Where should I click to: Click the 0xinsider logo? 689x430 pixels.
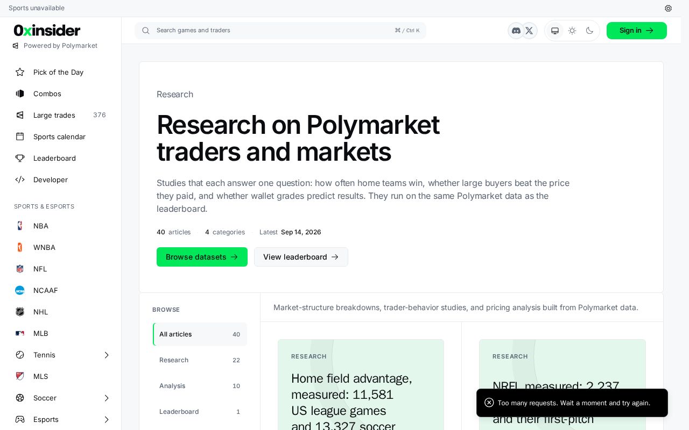click(47, 30)
